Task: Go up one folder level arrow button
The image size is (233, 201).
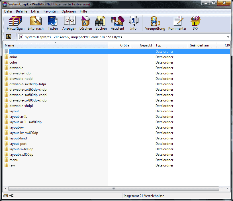Action: tap(9, 36)
